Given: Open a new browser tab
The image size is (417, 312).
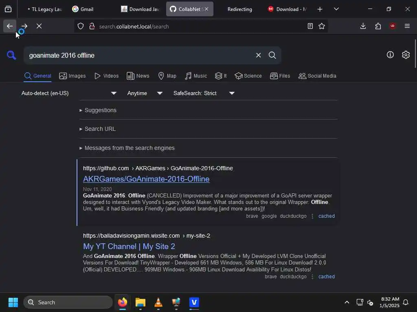Looking at the screenshot, I should [x=320, y=9].
